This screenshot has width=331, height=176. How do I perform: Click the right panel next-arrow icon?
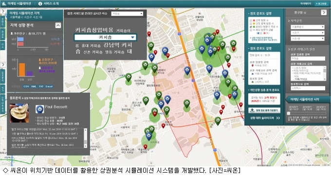click(324, 13)
